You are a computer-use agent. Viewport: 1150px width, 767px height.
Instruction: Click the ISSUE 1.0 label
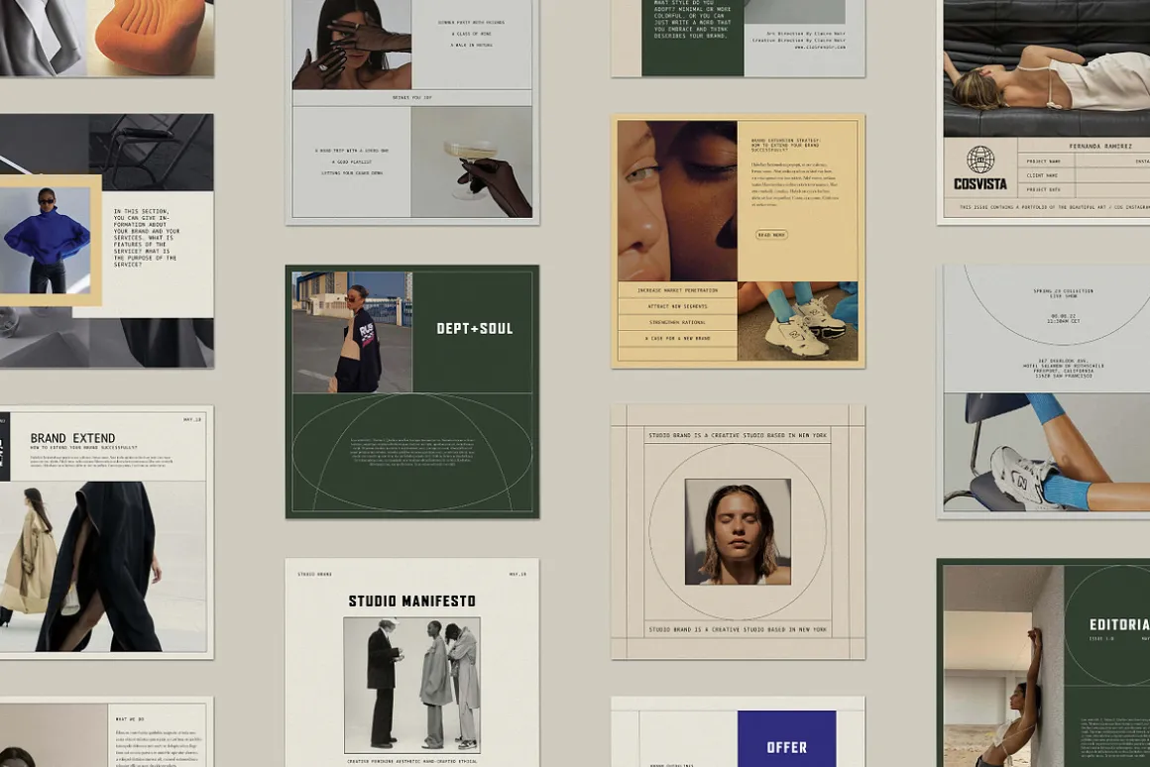[x=1101, y=639]
